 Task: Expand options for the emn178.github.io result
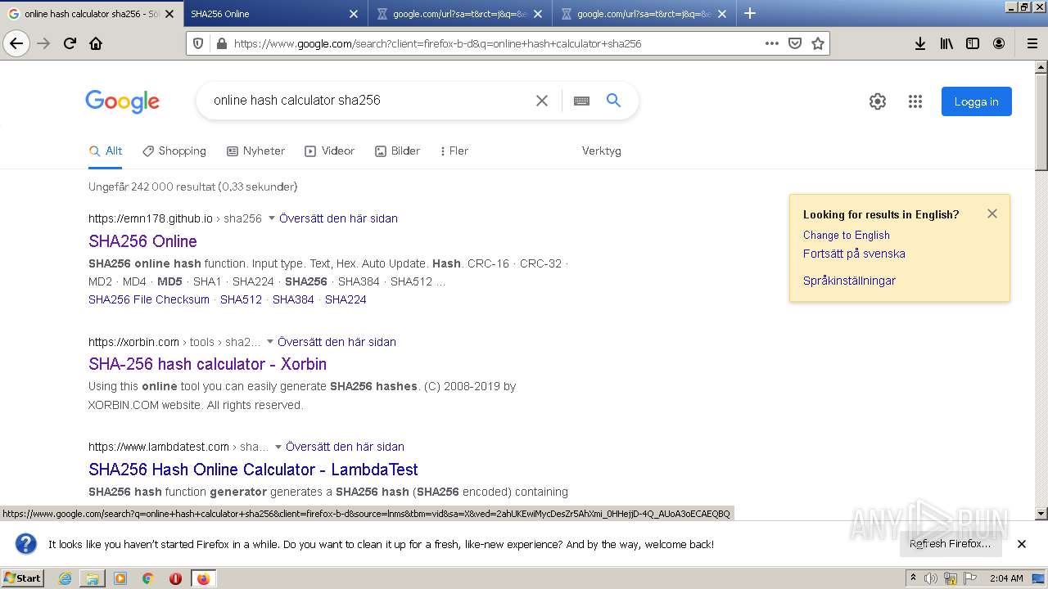pyautogui.click(x=272, y=218)
